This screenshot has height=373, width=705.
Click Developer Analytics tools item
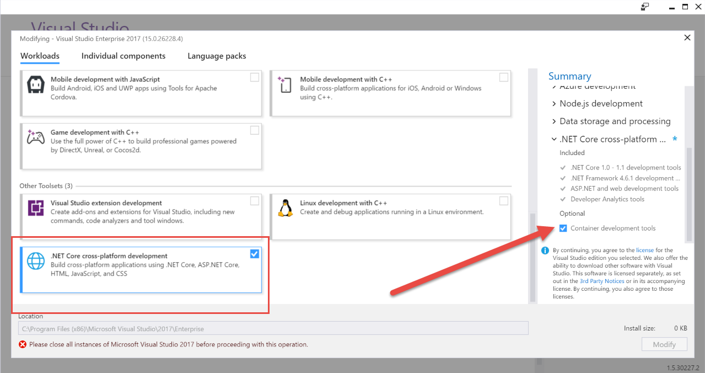pyautogui.click(x=607, y=199)
